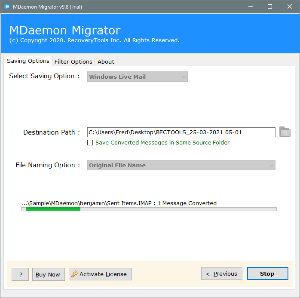Enable Save Converted Messages in Same Source Folder
The width and height of the screenshot is (300, 298).
tap(90, 143)
